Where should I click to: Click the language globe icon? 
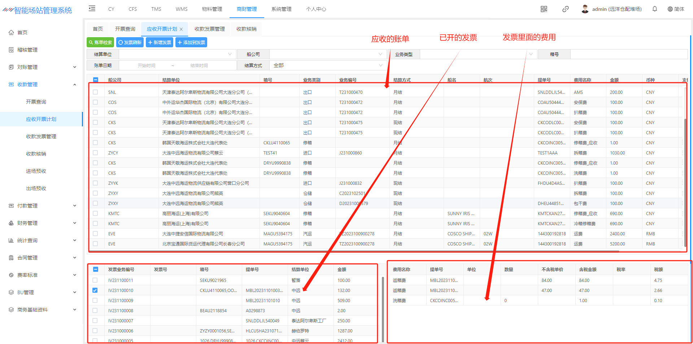(x=670, y=9)
